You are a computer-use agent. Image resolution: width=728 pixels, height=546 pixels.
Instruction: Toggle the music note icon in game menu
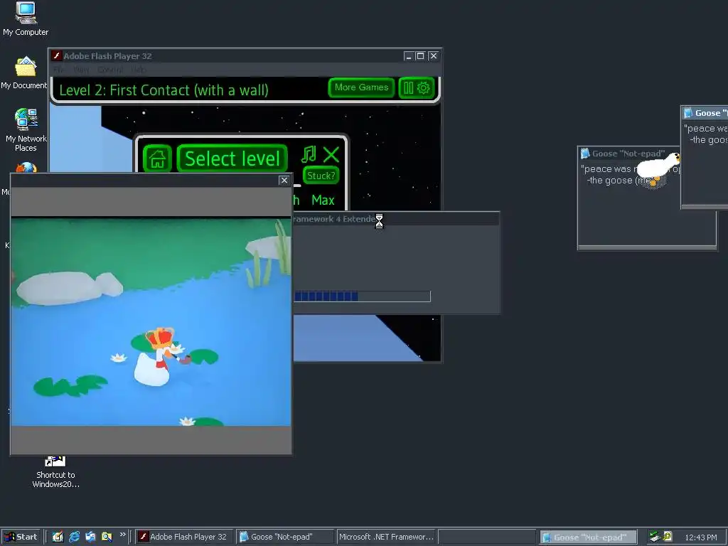(309, 154)
